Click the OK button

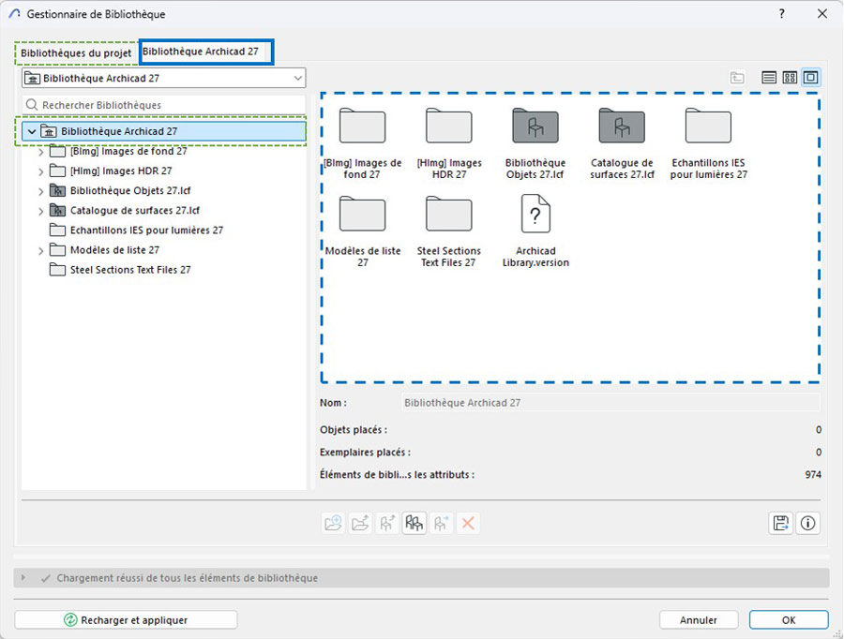coord(789,619)
